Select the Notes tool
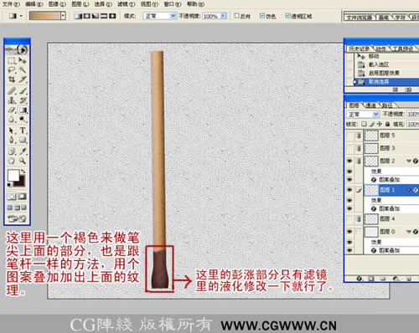The height and width of the screenshot is (333, 419). tap(12, 151)
